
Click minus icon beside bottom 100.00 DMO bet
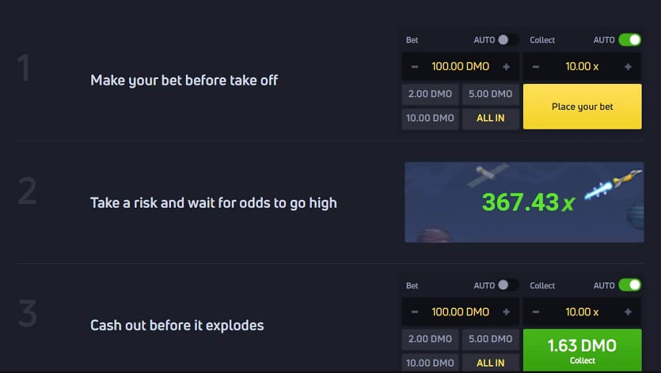(x=415, y=312)
